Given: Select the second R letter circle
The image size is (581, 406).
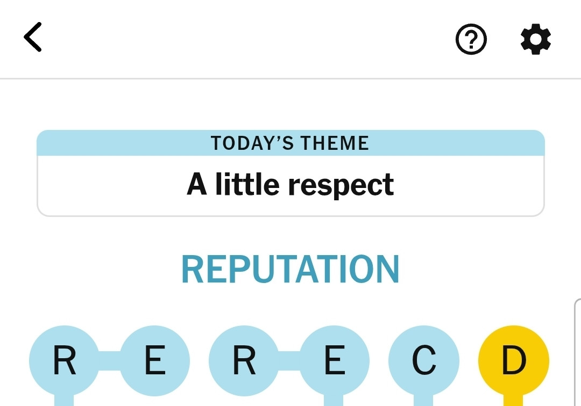Looking at the screenshot, I should point(244,360).
